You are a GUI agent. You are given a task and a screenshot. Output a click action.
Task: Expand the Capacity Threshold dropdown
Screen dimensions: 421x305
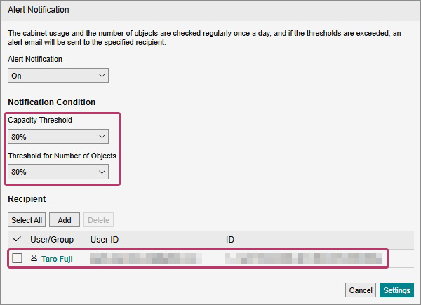pyautogui.click(x=58, y=136)
